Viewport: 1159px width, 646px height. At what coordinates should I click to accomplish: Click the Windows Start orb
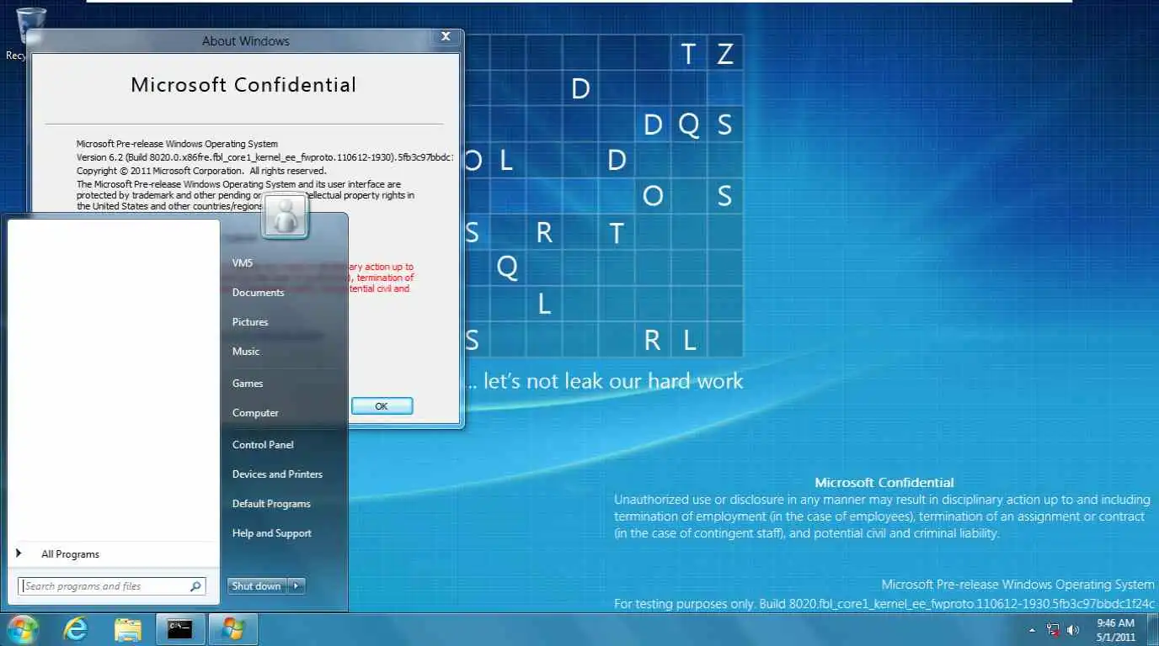click(22, 629)
